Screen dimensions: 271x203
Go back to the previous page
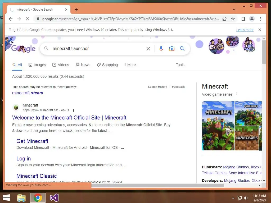[11, 19]
